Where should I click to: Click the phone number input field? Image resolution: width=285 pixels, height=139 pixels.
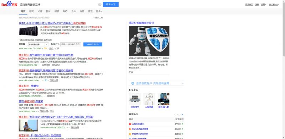coord(71,44)
